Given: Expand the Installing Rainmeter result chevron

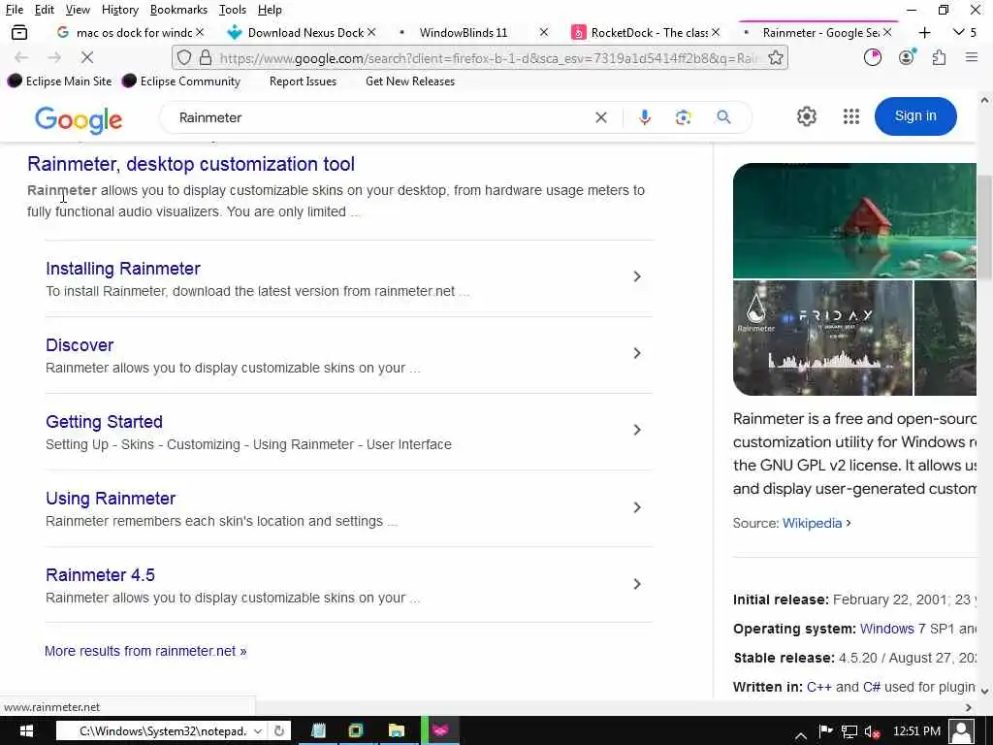Looking at the screenshot, I should (637, 276).
